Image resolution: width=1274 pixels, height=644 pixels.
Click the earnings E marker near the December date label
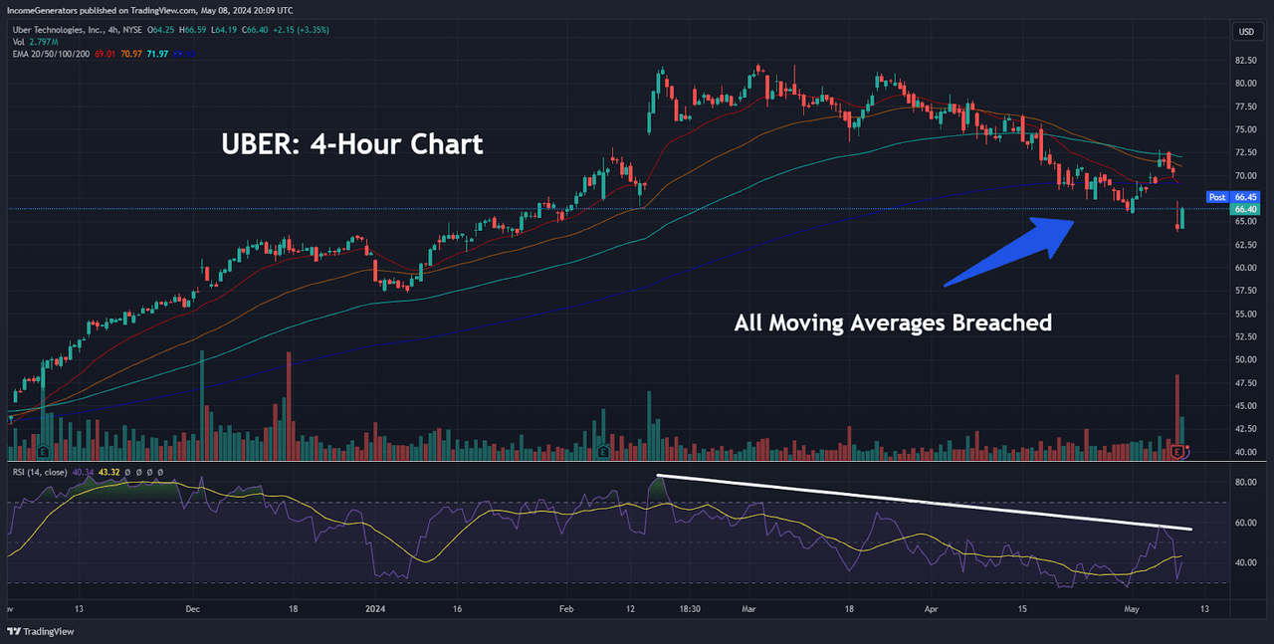pos(44,452)
